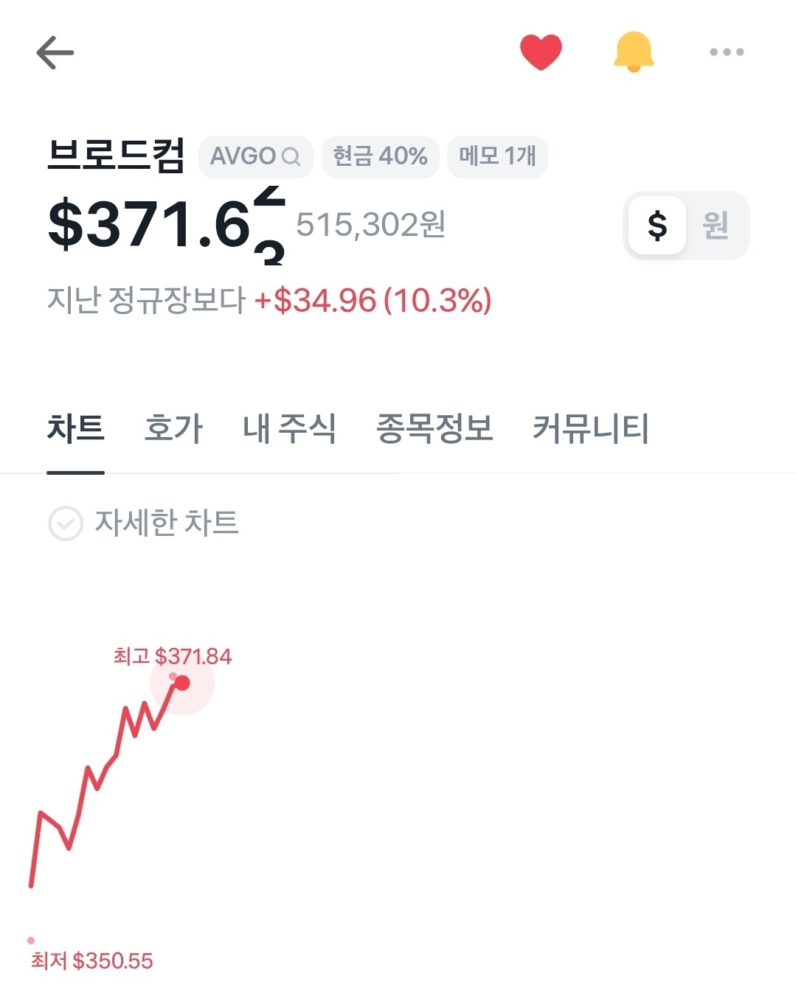Open the three-dot more options menu
Viewport: 796px width, 993px height.
pos(727,52)
